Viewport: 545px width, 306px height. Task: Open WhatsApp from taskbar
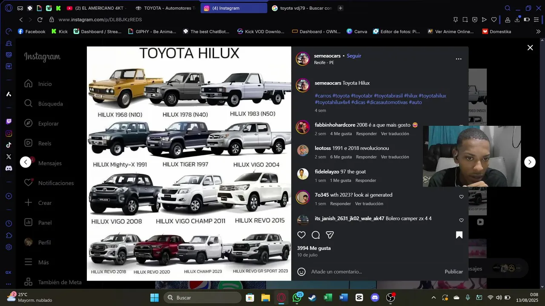tap(297, 297)
